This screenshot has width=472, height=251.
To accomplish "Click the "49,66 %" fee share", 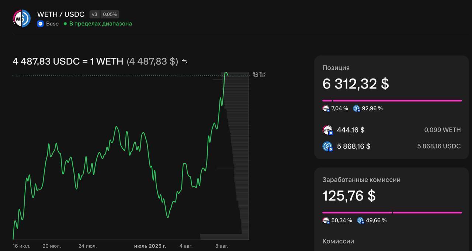I will click(376, 220).
